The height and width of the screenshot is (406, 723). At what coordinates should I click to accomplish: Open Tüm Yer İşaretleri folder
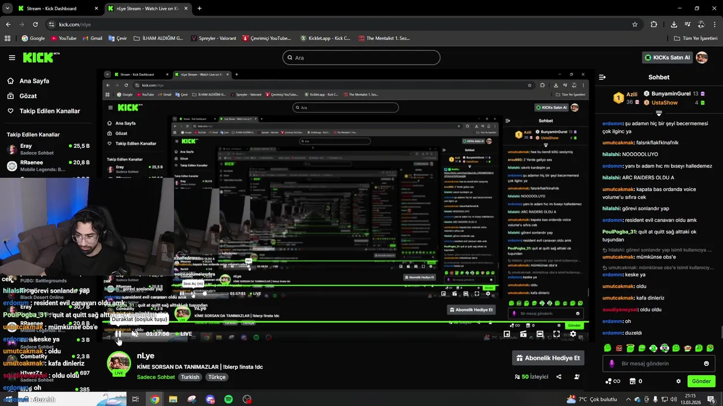[695, 38]
